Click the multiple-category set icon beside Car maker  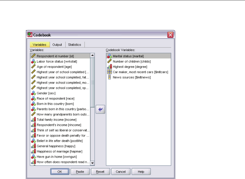click(x=109, y=72)
